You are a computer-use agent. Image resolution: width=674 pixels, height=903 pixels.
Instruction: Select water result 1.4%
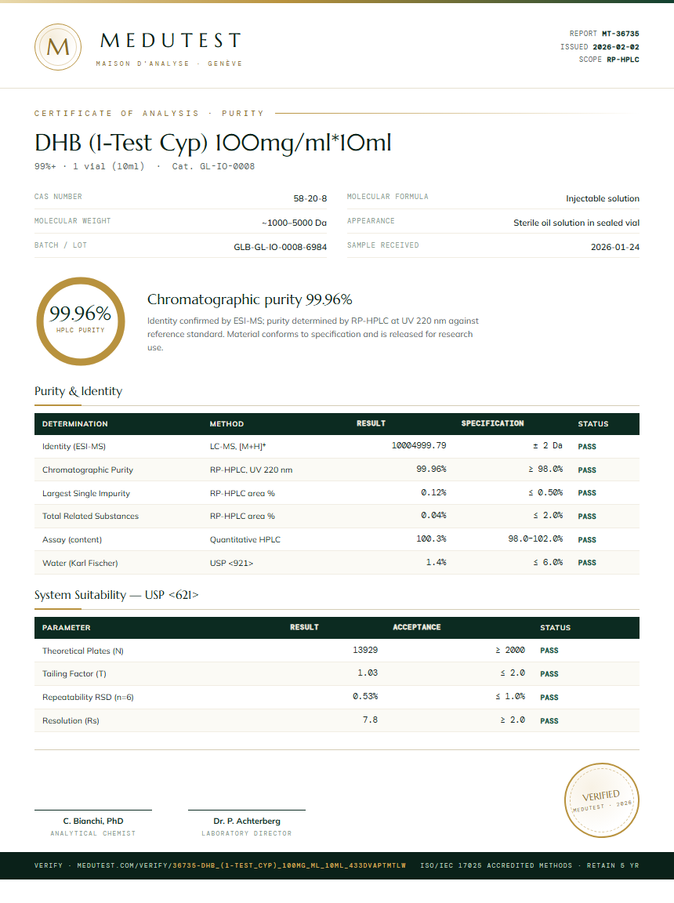click(x=437, y=562)
